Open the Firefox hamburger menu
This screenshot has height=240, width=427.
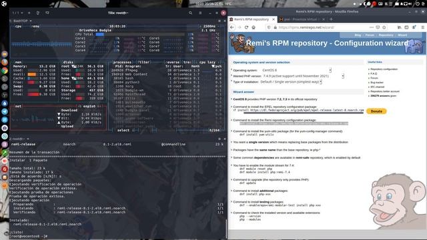click(422, 27)
